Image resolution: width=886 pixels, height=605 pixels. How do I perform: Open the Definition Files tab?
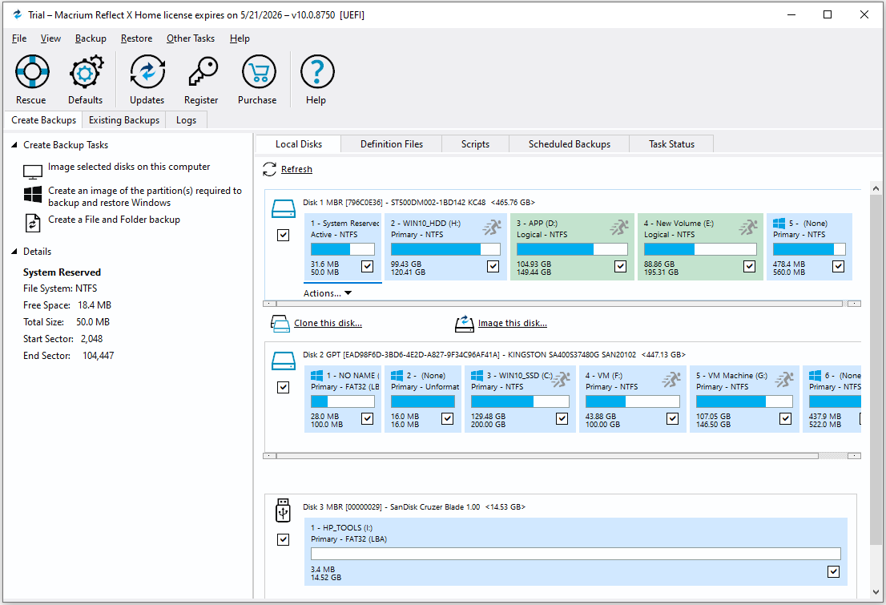(x=392, y=144)
